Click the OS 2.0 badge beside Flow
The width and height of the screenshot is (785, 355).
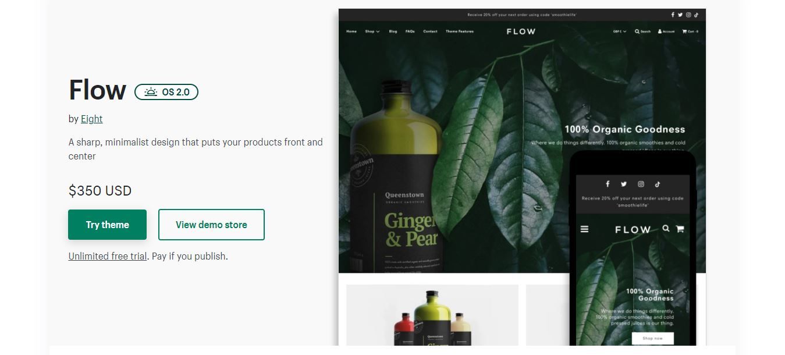pyautogui.click(x=166, y=92)
